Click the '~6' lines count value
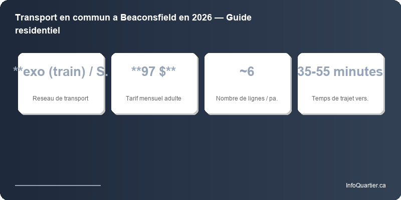This screenshot has width=401, height=200. [247, 72]
